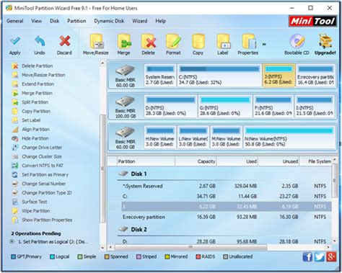Viewport: 342px width, 273px height.
Task: Open the Wizard menu
Action: [139, 21]
